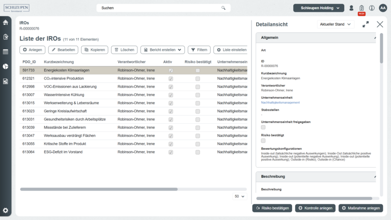The width and height of the screenshot is (391, 220).
Task: Click the search magnifier icon
Action: 223,8
